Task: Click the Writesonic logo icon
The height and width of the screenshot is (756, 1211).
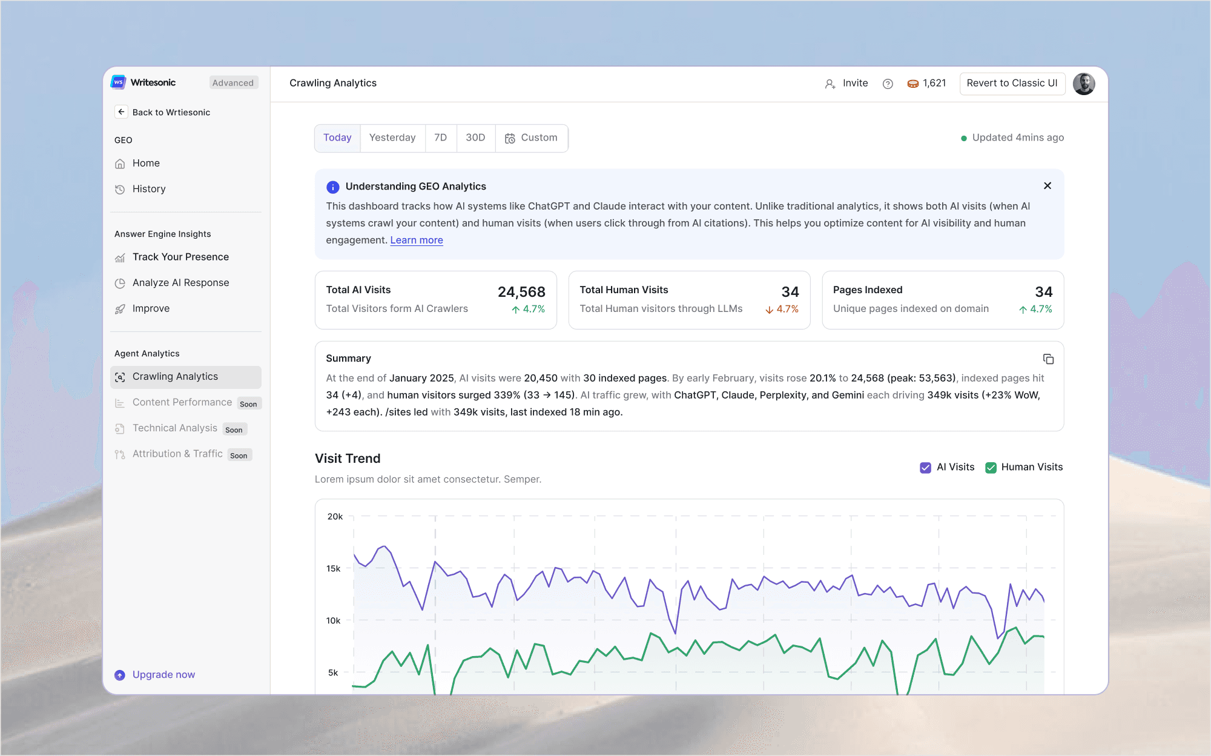Action: point(118,82)
